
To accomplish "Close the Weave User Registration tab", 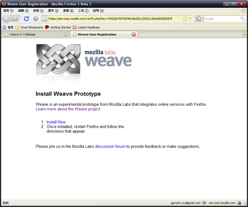I will click(x=134, y=34).
